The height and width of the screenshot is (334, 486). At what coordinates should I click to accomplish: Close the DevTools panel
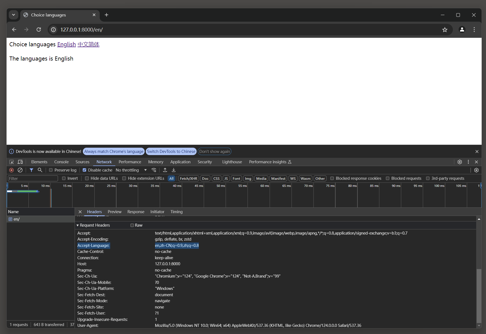pos(476,162)
